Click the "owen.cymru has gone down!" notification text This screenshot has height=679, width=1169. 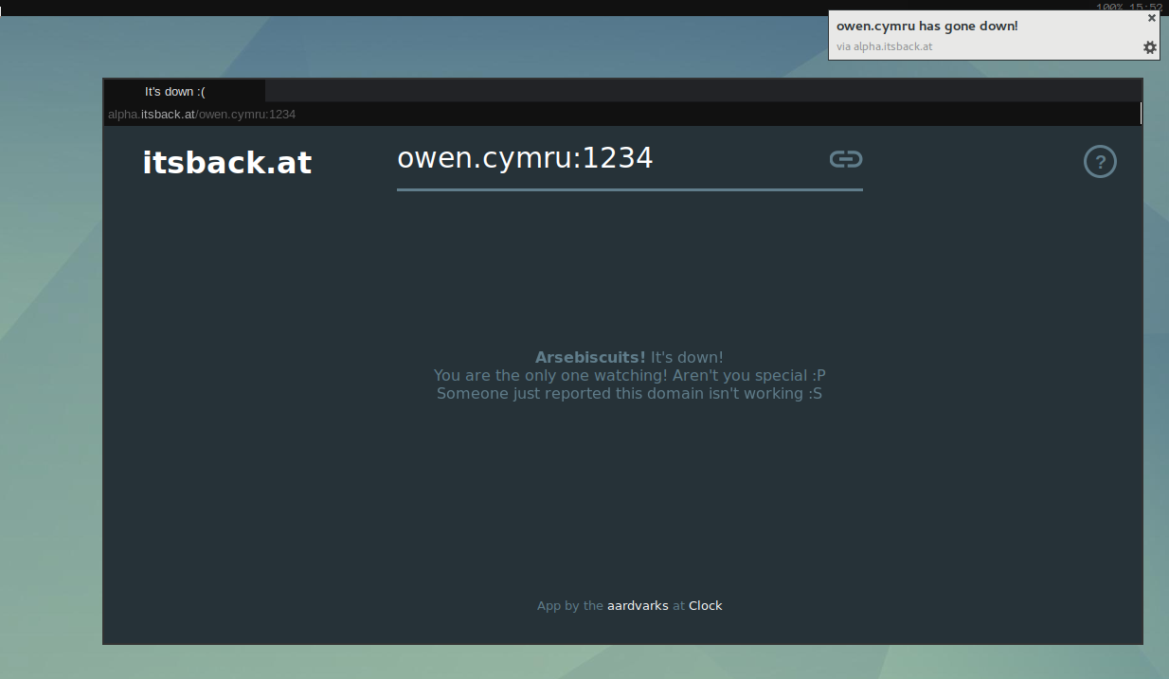tap(927, 27)
